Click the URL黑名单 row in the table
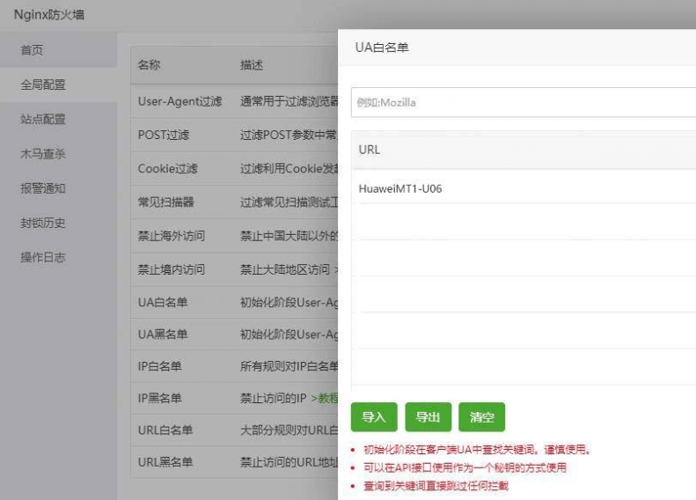This screenshot has width=696, height=500. point(165,461)
